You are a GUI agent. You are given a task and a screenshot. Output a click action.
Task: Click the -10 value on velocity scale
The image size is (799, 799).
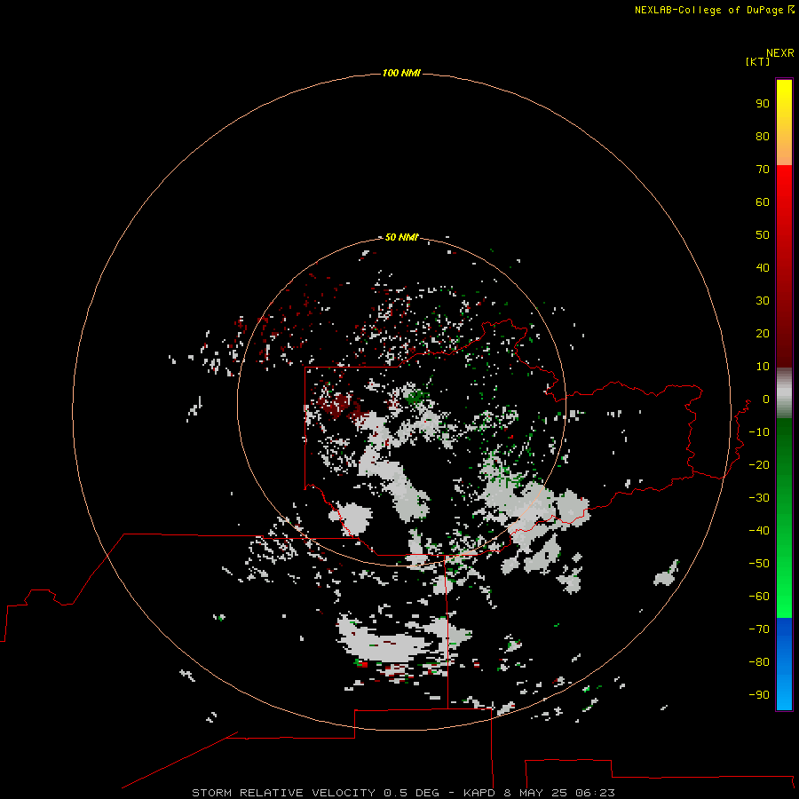pos(759,432)
